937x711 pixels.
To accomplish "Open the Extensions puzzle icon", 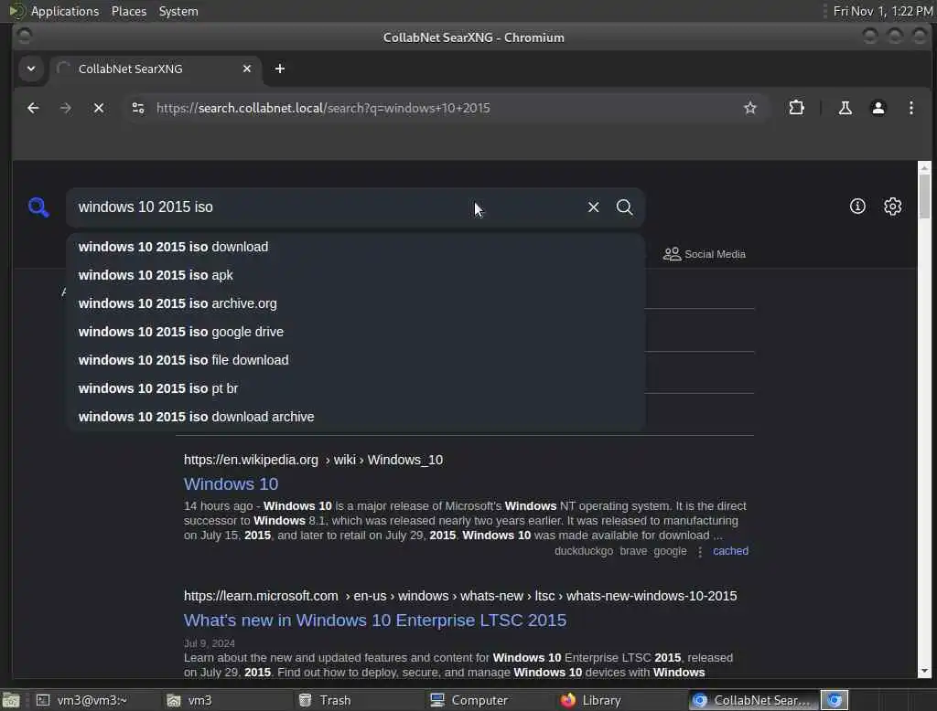I will point(796,108).
